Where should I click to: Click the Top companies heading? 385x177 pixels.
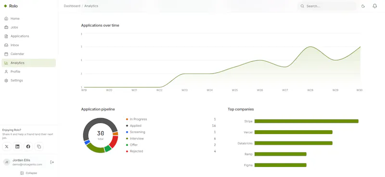click(241, 109)
